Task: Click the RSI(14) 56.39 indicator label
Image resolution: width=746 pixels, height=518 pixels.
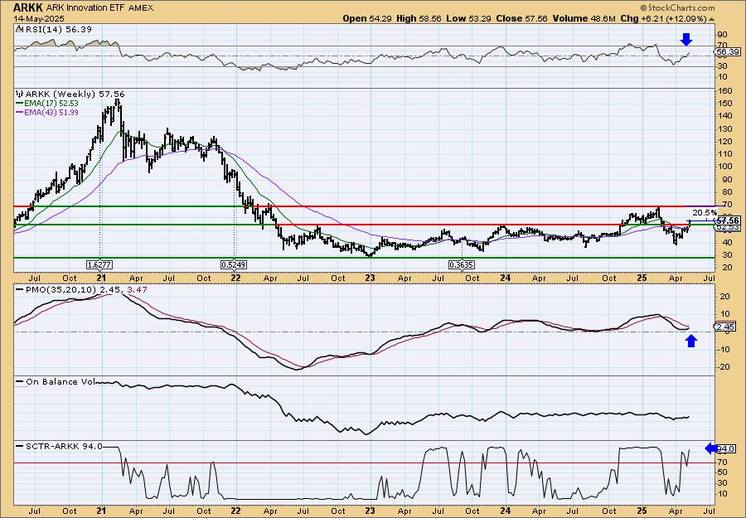Action: click(58, 29)
